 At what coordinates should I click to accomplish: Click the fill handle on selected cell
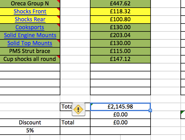click(x=150, y=111)
